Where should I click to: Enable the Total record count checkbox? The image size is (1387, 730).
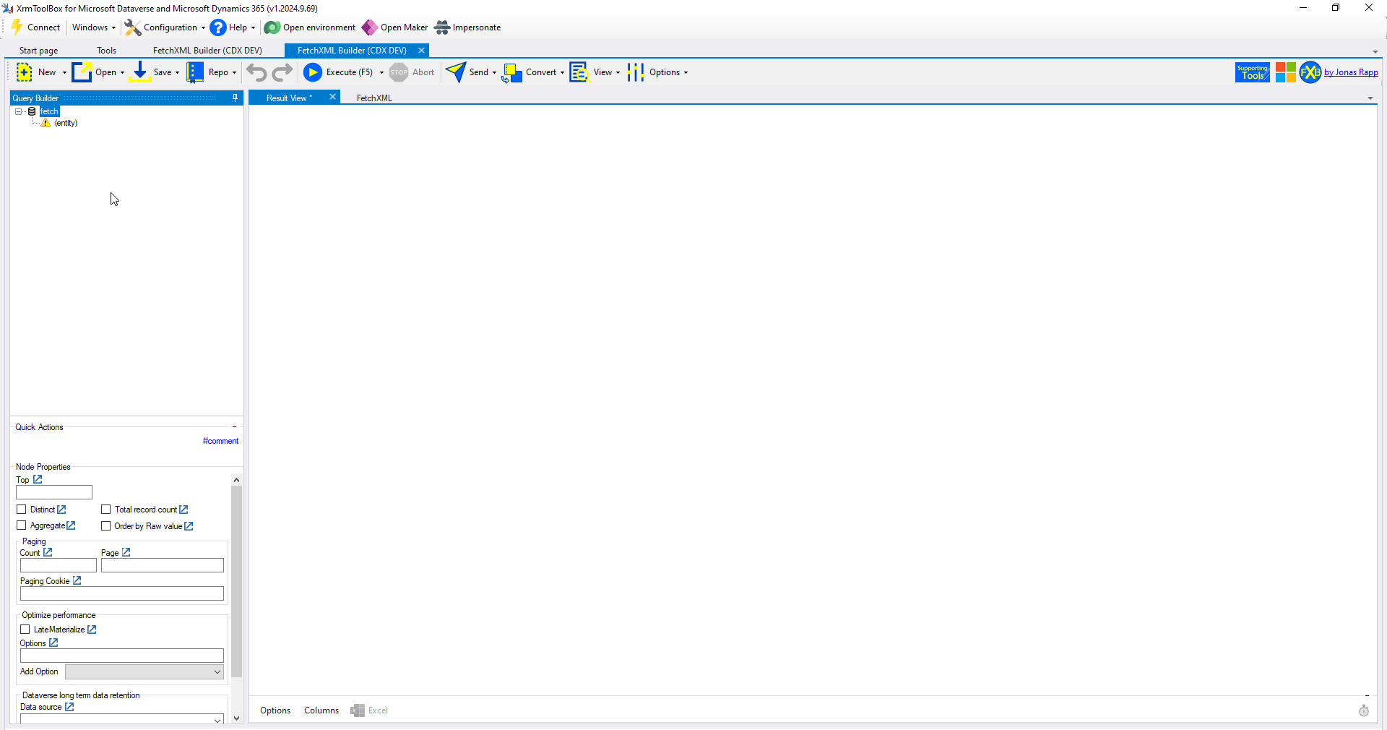click(x=106, y=510)
